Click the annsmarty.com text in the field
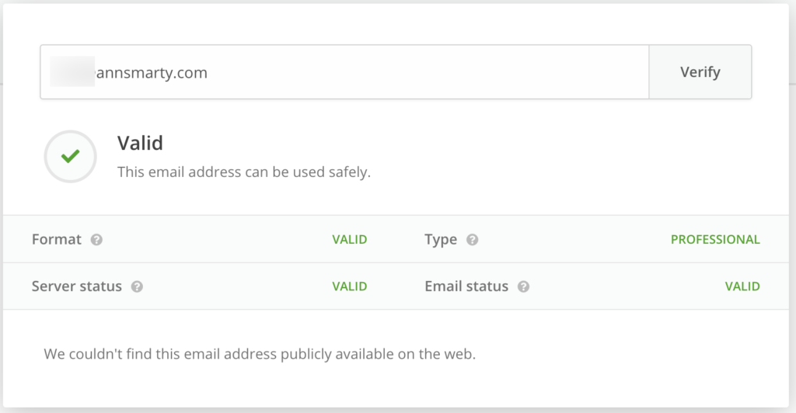This screenshot has height=413, width=796. pyautogui.click(x=152, y=73)
